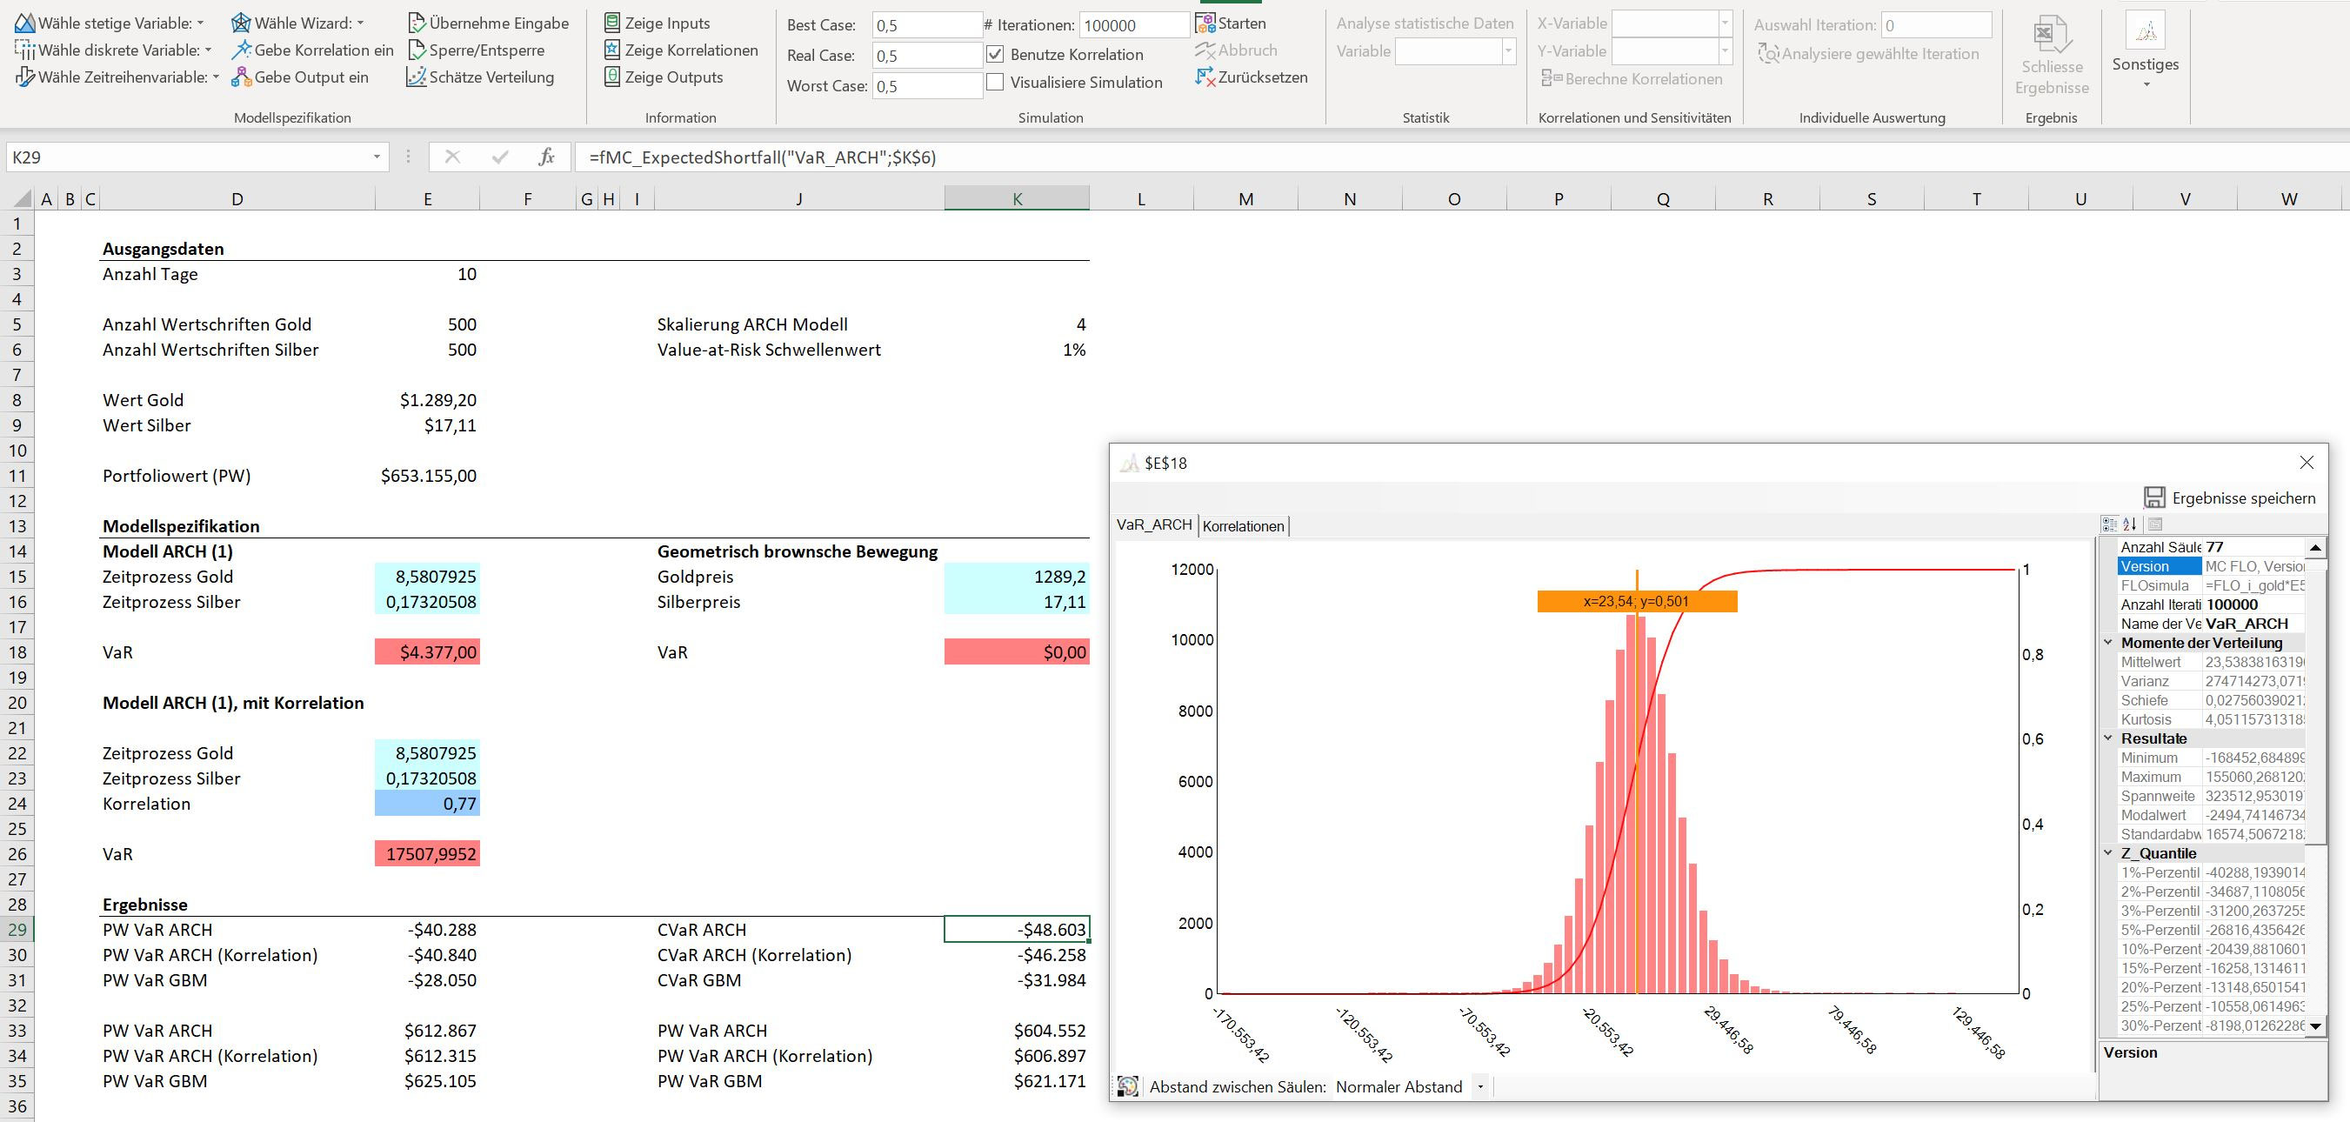The image size is (2350, 1122).
Task: Select the VaR_ARCH tab
Action: [1154, 525]
